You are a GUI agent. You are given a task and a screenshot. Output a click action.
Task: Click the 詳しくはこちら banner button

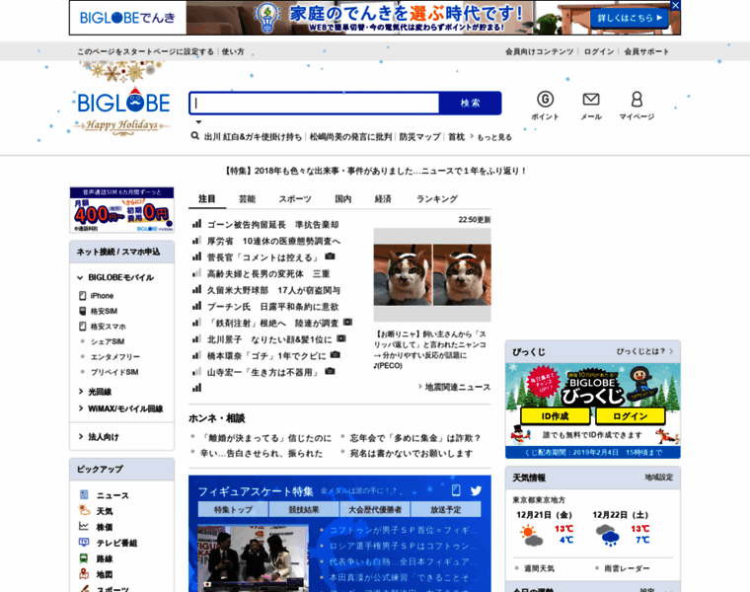pyautogui.click(x=630, y=18)
